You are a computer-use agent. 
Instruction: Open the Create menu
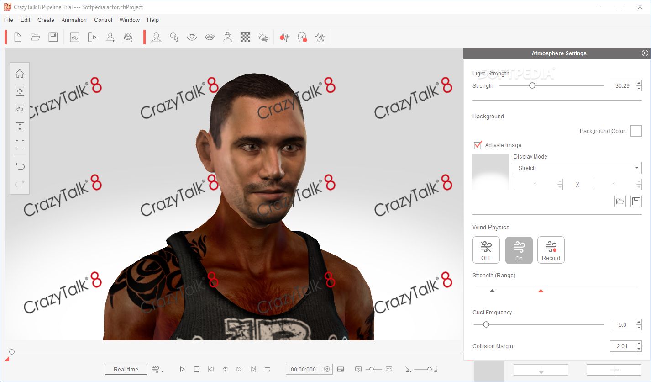[46, 20]
